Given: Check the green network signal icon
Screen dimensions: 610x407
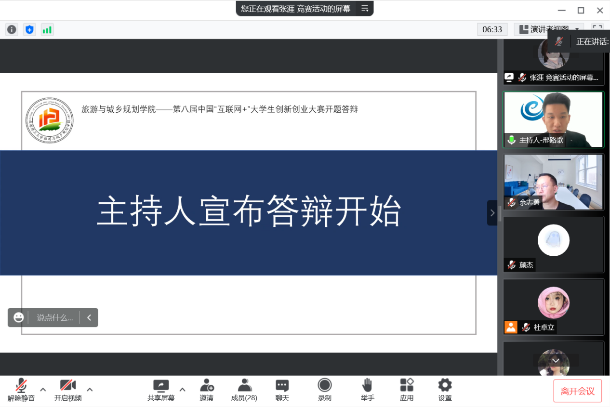Looking at the screenshot, I should pos(47,30).
